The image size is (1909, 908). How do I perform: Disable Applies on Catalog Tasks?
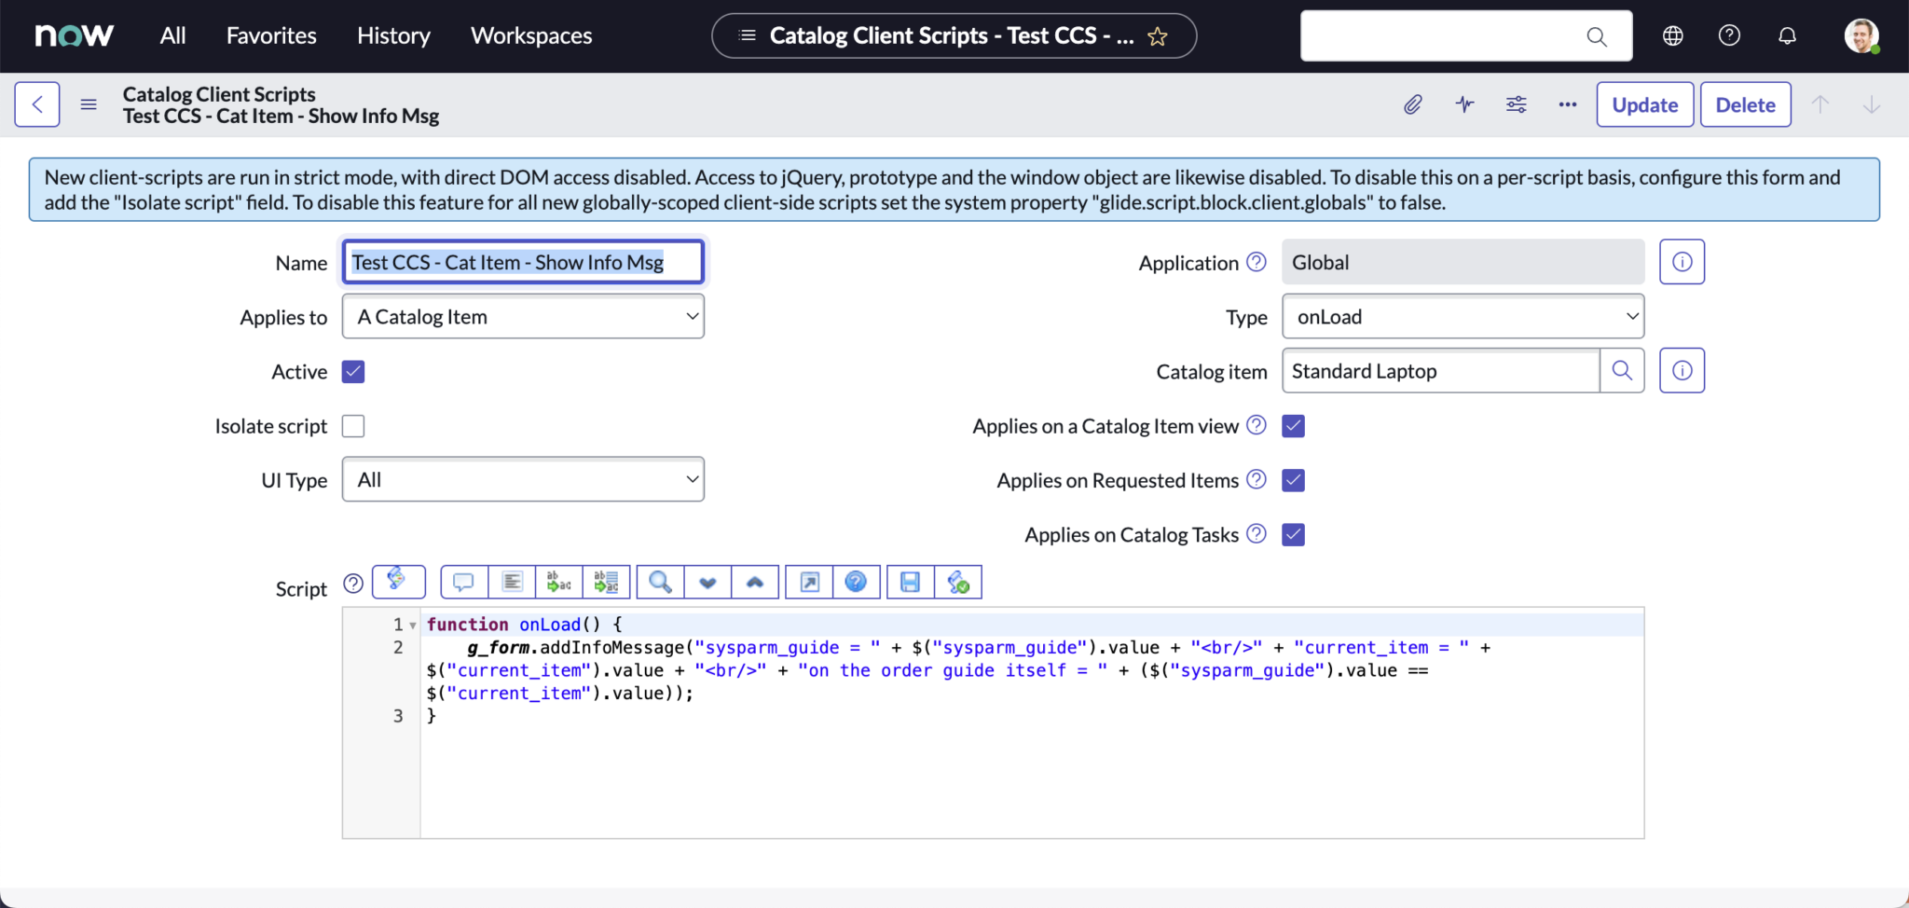tap(1292, 533)
